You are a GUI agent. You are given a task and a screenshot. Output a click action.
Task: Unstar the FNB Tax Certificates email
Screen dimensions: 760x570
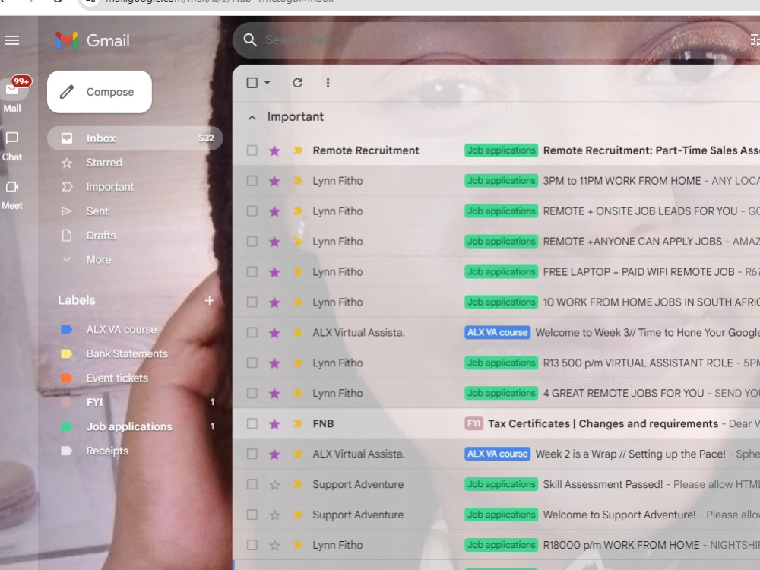tap(274, 423)
